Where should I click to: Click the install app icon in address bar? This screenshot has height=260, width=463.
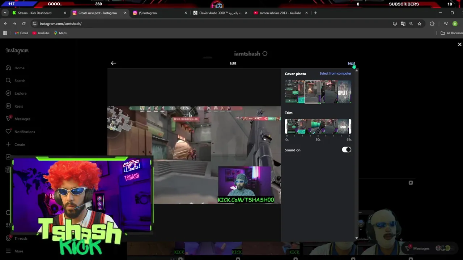[x=395, y=23]
